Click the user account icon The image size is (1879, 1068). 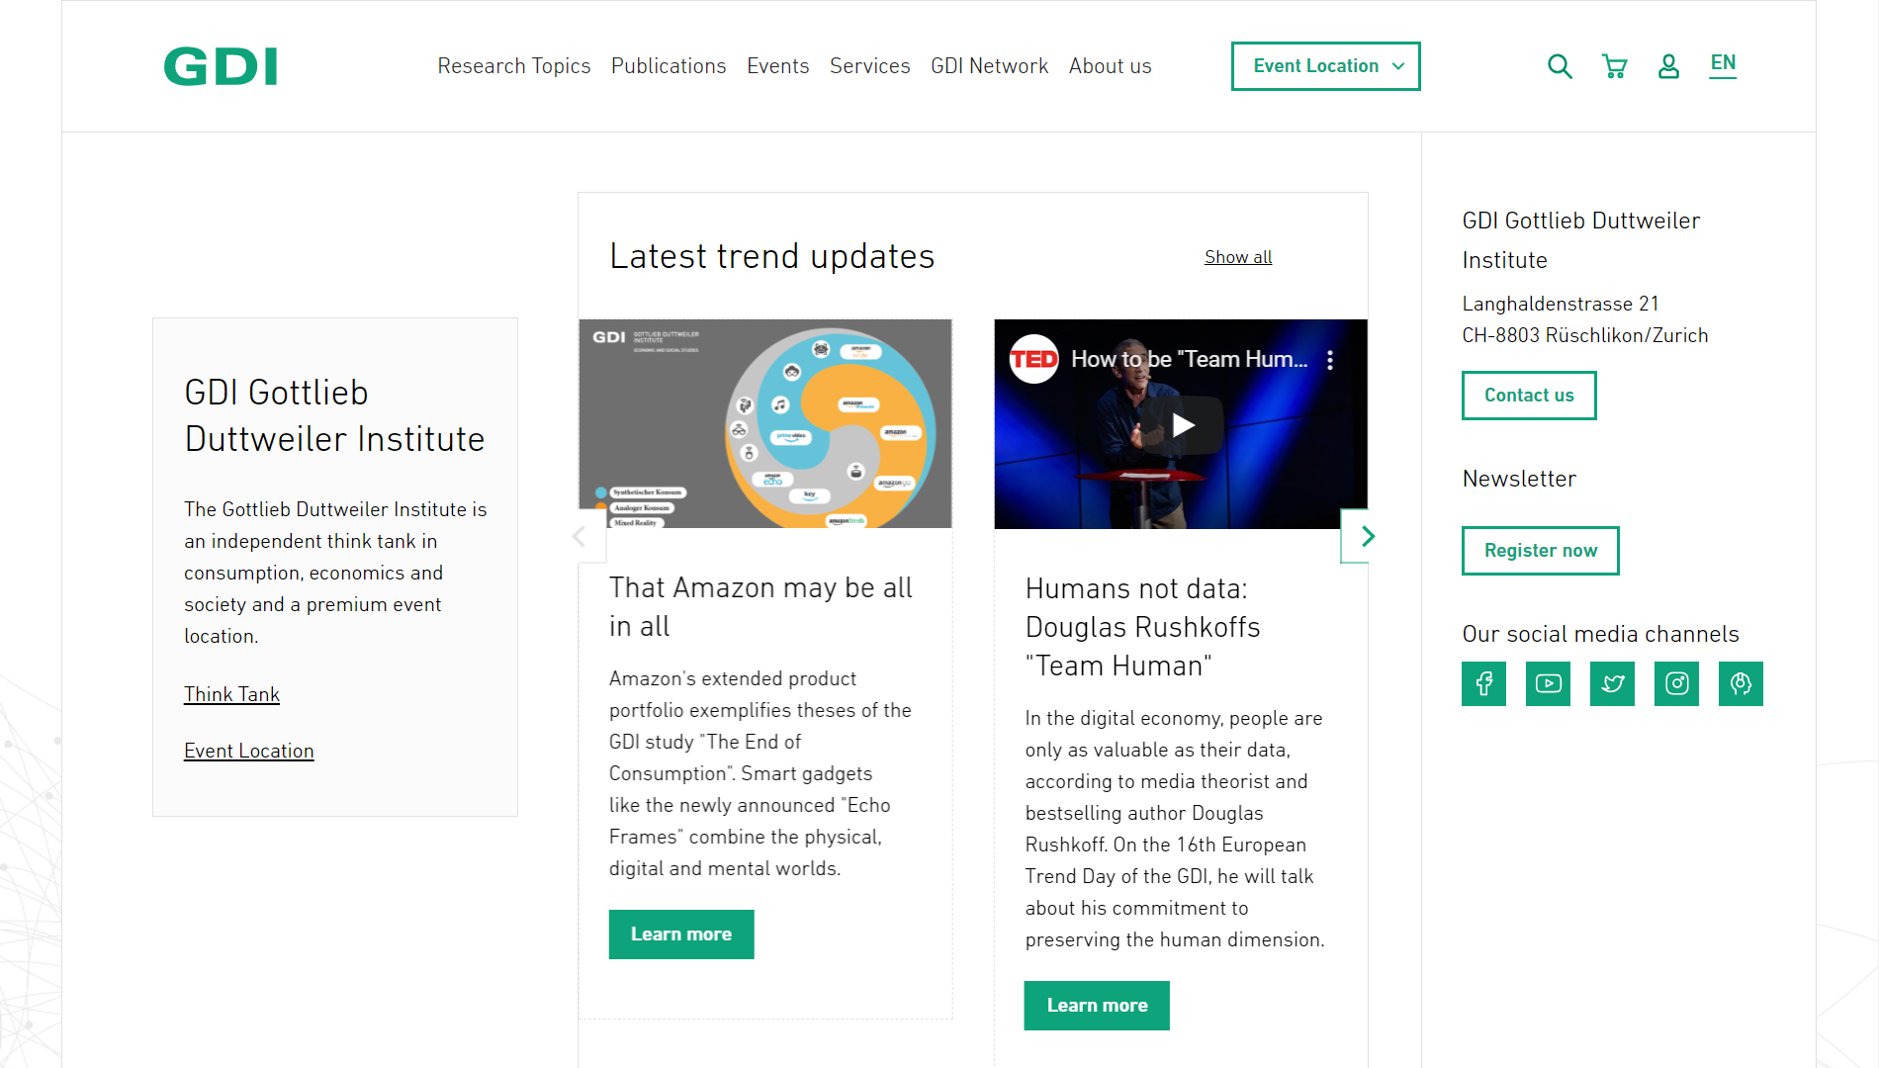point(1668,66)
